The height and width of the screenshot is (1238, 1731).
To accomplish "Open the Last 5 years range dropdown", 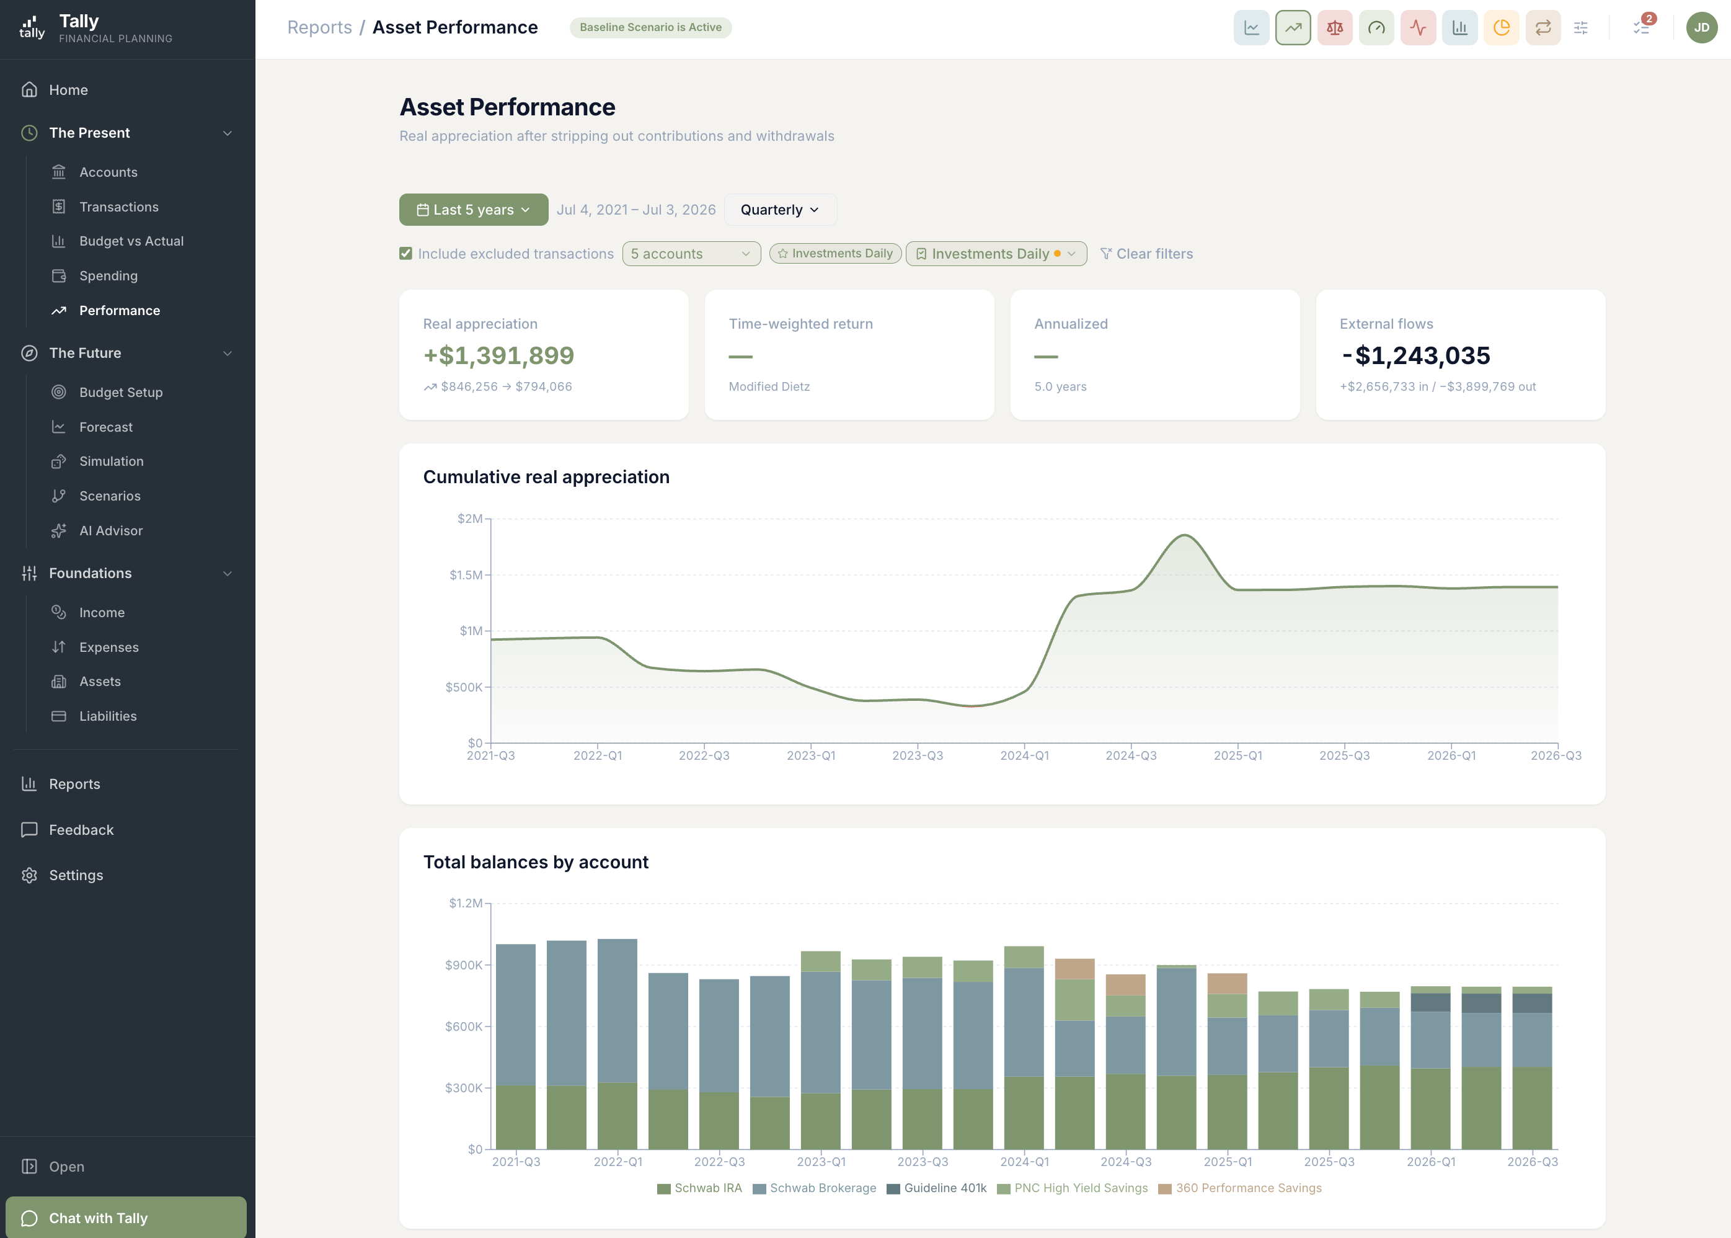I will pyautogui.click(x=474, y=210).
